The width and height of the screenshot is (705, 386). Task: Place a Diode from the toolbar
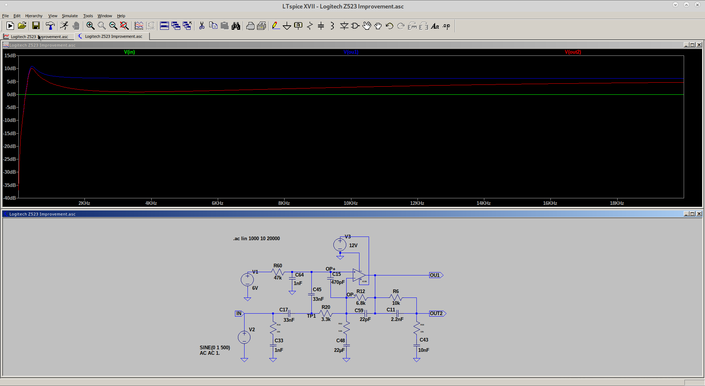[x=344, y=26]
